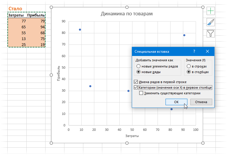Select cell with value 79
227x155 pixels.
(36, 21)
